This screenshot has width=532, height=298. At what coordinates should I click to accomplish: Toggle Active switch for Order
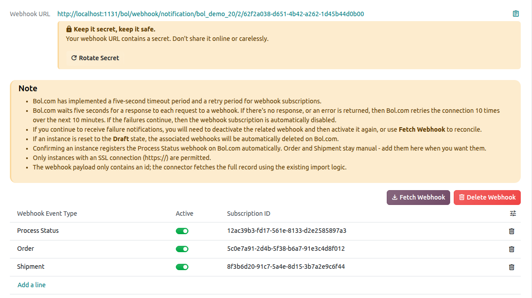(x=182, y=249)
